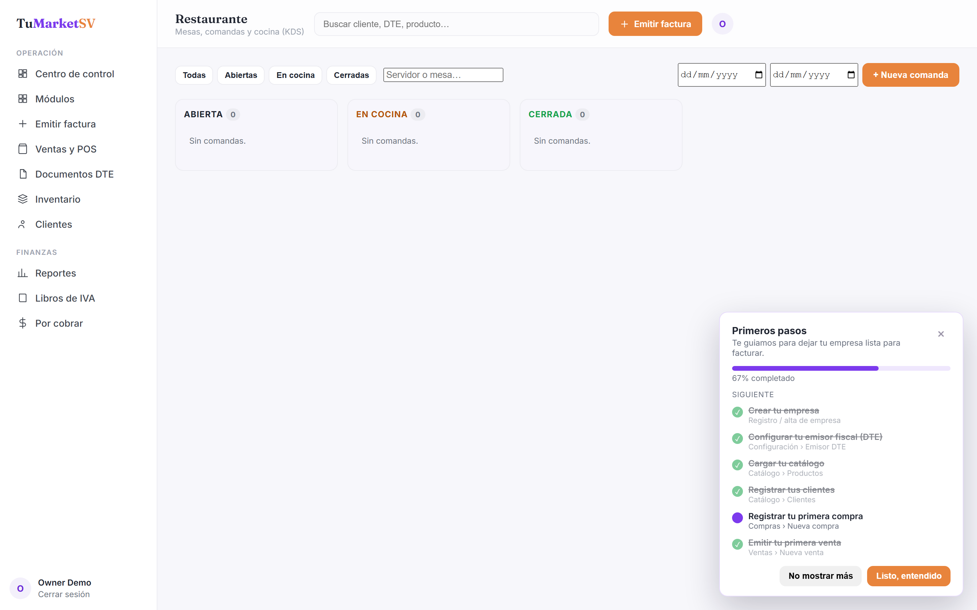
Task: Open calendar picker on first date field
Action: coord(759,75)
